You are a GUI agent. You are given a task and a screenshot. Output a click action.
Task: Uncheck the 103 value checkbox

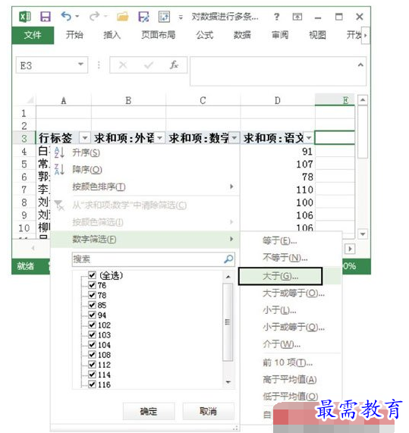tap(92, 334)
